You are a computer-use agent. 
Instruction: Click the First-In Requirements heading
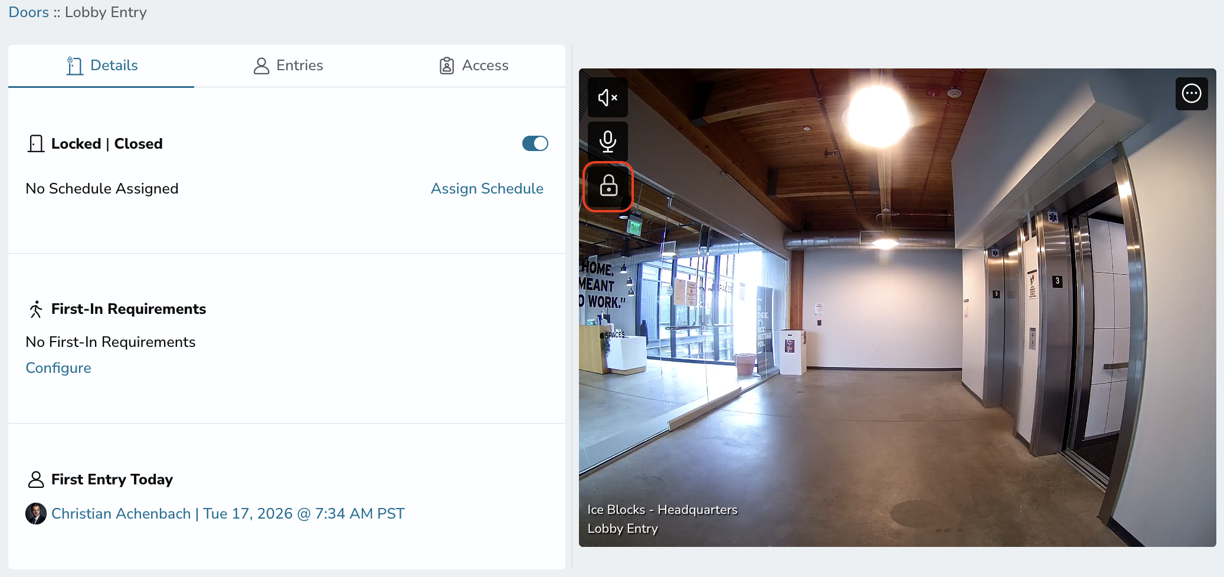tap(129, 309)
